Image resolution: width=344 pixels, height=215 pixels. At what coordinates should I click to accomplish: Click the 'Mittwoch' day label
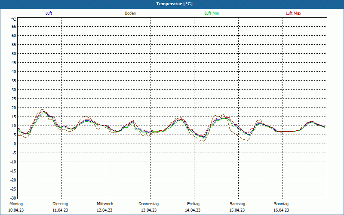click(105, 204)
